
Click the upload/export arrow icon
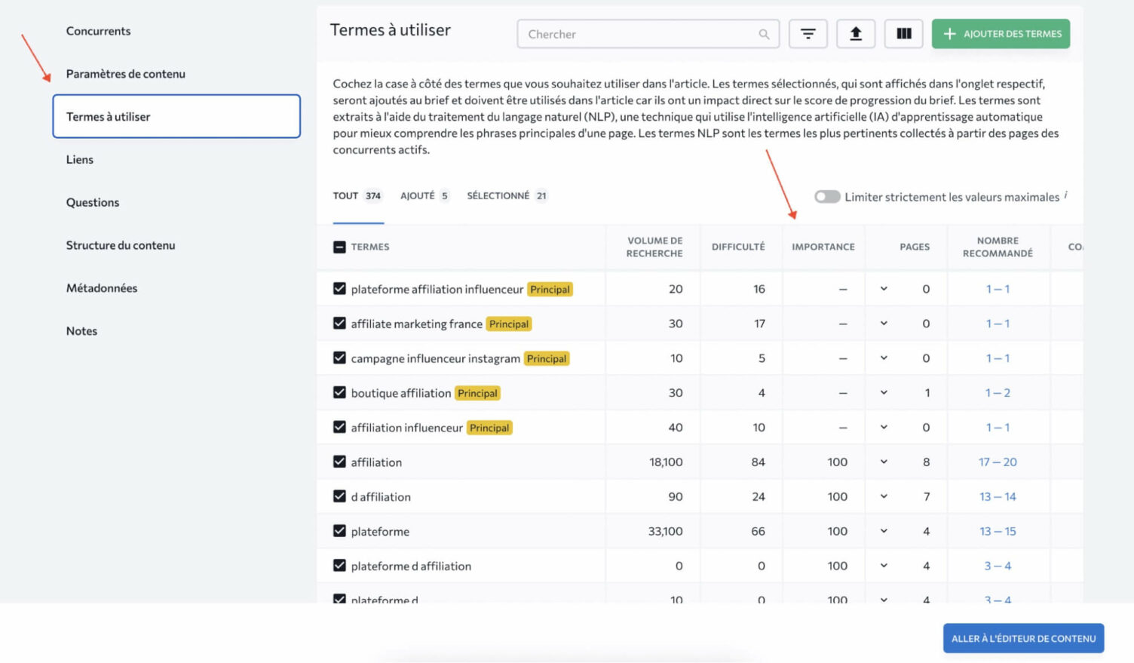tap(856, 34)
